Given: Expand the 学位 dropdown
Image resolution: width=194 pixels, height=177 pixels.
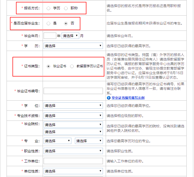Looking at the screenshot, I should 73,106.
